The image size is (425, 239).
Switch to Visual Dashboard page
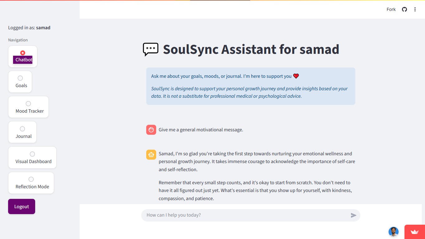click(x=32, y=154)
